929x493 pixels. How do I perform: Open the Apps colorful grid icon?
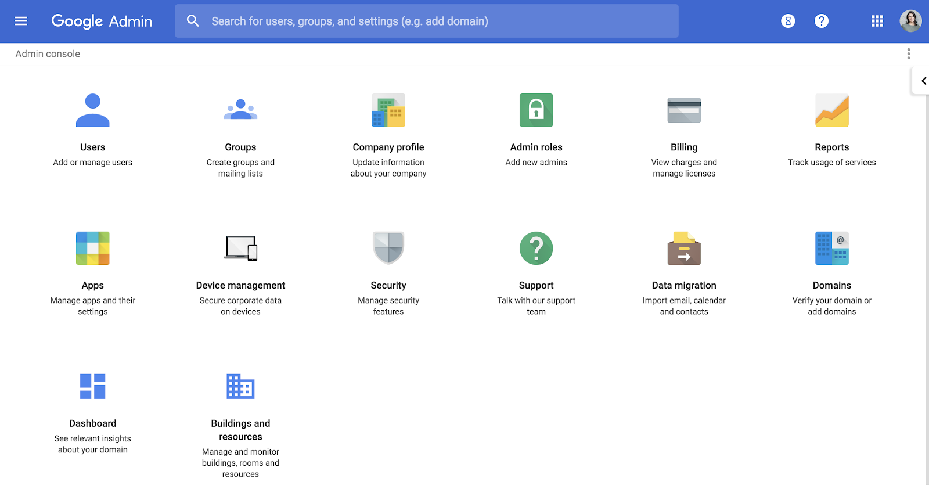(x=93, y=249)
